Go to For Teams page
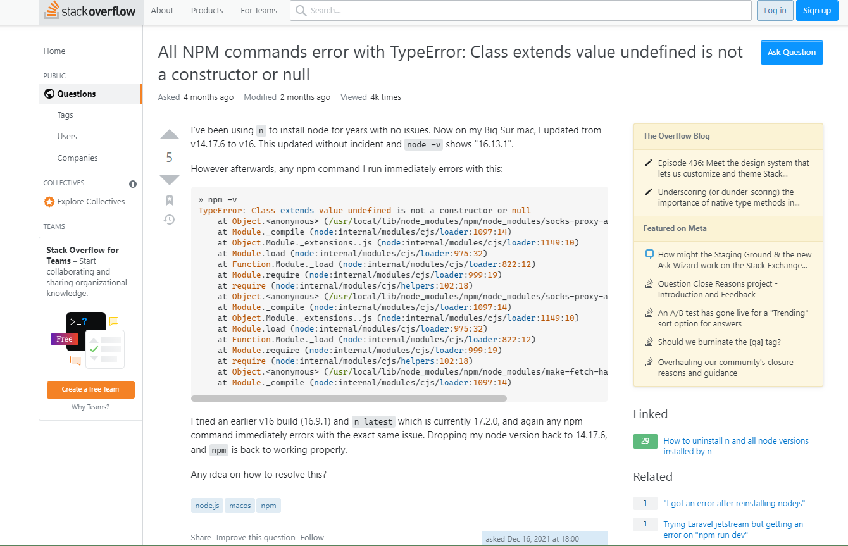This screenshot has width=848, height=546. (x=259, y=11)
